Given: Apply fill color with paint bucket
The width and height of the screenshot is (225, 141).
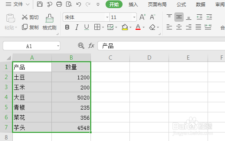Looking at the screenshot, I should (x=125, y=27).
